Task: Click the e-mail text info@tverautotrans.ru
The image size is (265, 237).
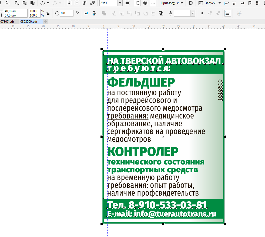Action: (175, 214)
